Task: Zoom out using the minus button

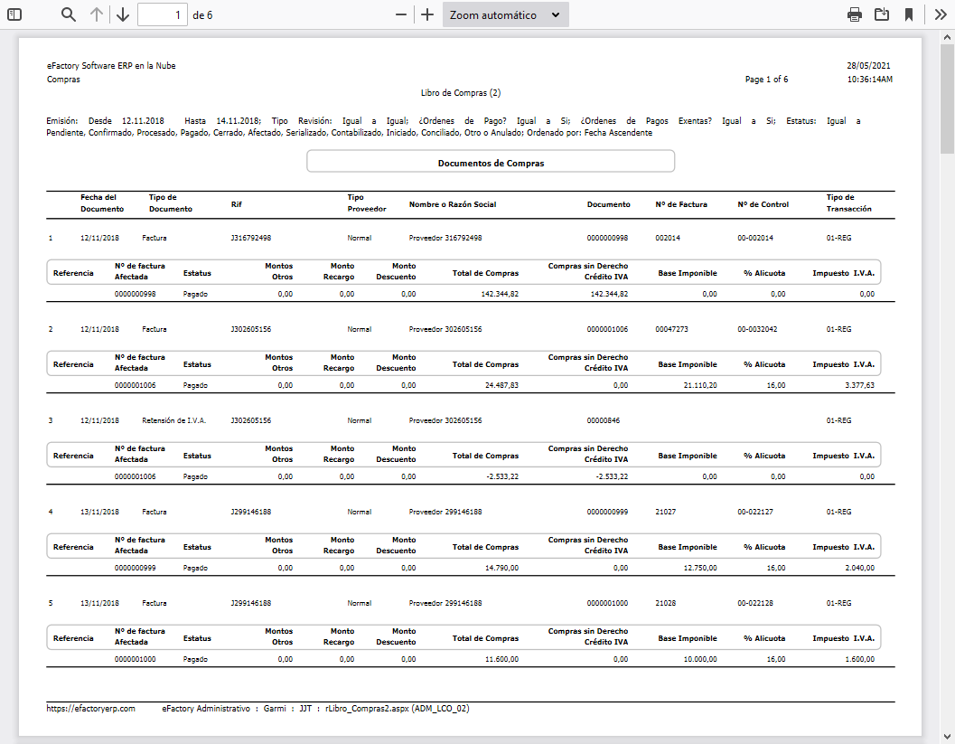Action: [401, 14]
